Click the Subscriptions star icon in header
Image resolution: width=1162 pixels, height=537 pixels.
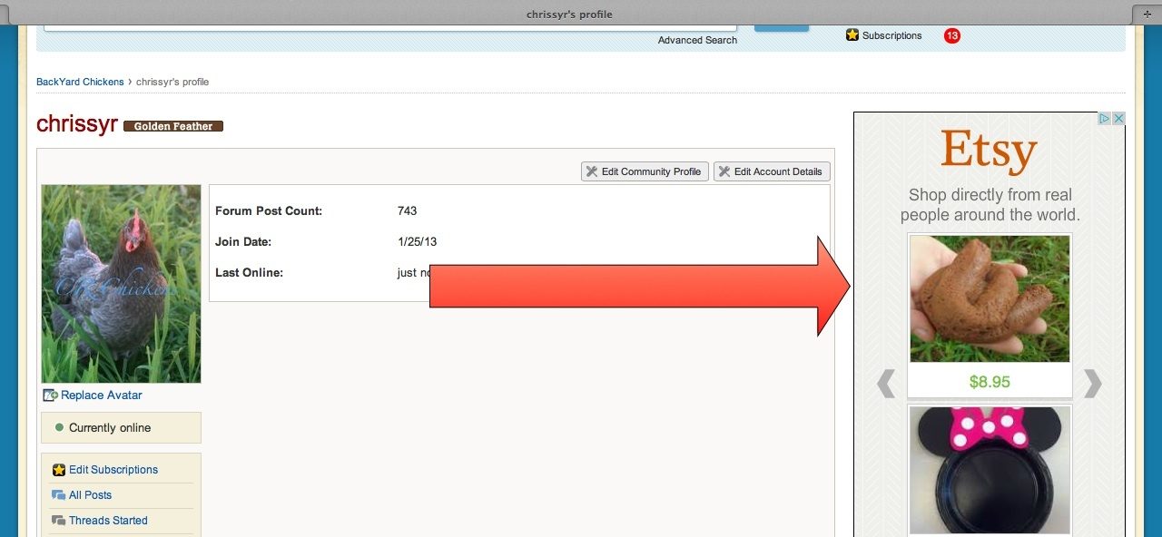click(852, 35)
